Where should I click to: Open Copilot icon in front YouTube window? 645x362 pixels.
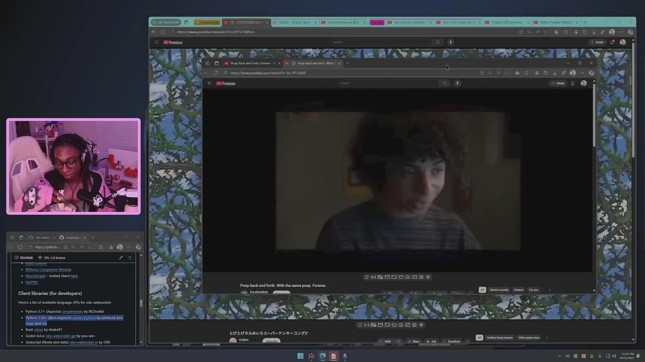click(x=591, y=73)
